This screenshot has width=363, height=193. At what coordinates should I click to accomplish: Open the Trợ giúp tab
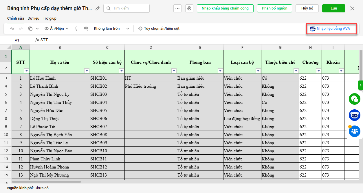click(49, 18)
